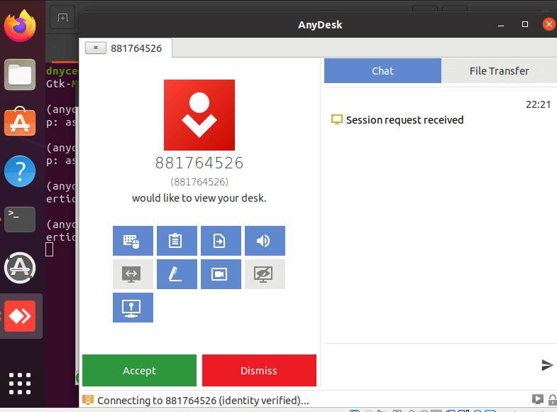Viewport: 557px width, 412px height.
Task: Click the red AnyDesk user avatar
Action: [199, 115]
